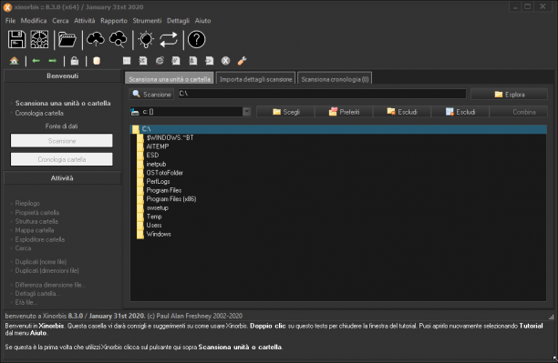The height and width of the screenshot is (363, 558).
Task: Click the Xinorbis orange X logo
Action: pos(7,7)
